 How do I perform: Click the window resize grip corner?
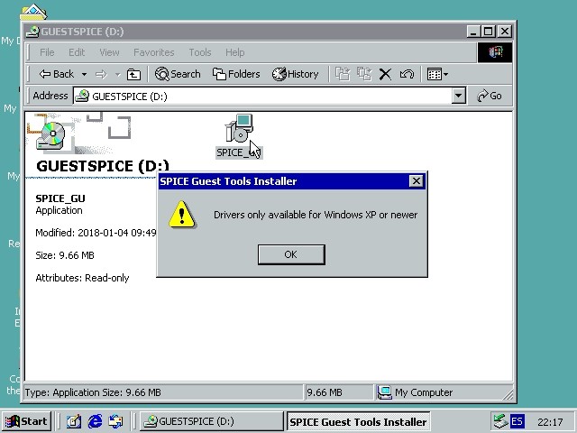coord(508,395)
